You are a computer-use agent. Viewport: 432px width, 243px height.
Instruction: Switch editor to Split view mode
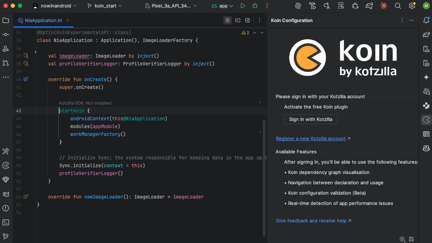point(238,20)
